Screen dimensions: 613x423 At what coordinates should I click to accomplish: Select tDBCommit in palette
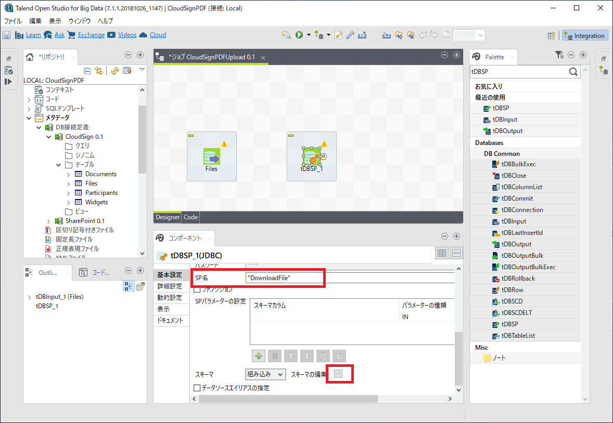pyautogui.click(x=517, y=199)
